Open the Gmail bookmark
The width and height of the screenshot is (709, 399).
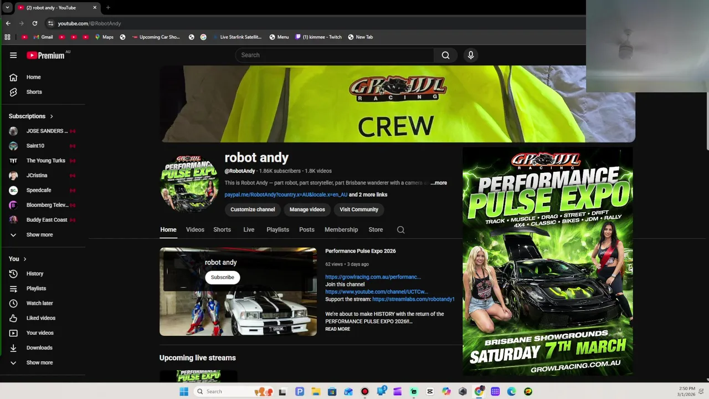point(43,37)
